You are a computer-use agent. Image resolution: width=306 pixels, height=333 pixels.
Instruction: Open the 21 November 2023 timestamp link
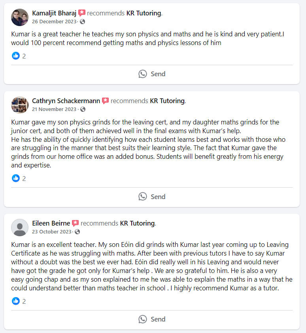coord(54,109)
